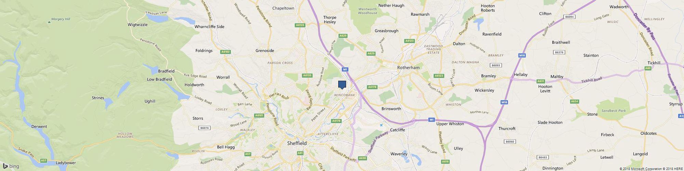
Task: Click the Dinnington place label
Action: click(x=553, y=168)
